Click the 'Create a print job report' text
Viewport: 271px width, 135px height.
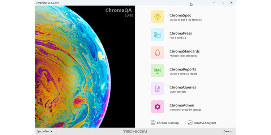point(183,74)
